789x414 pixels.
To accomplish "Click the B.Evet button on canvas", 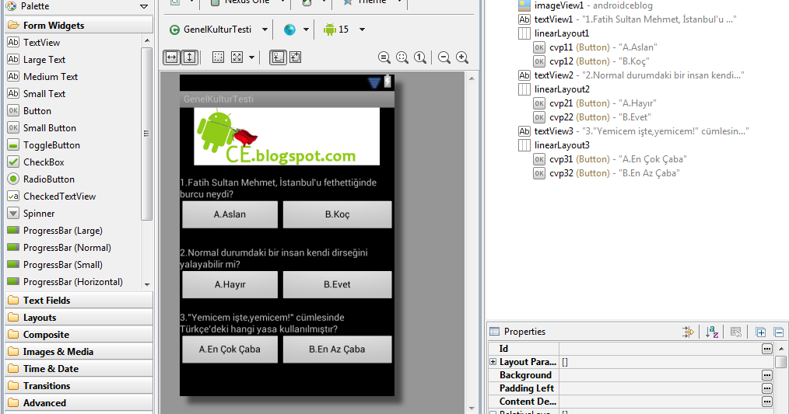I will tap(337, 285).
